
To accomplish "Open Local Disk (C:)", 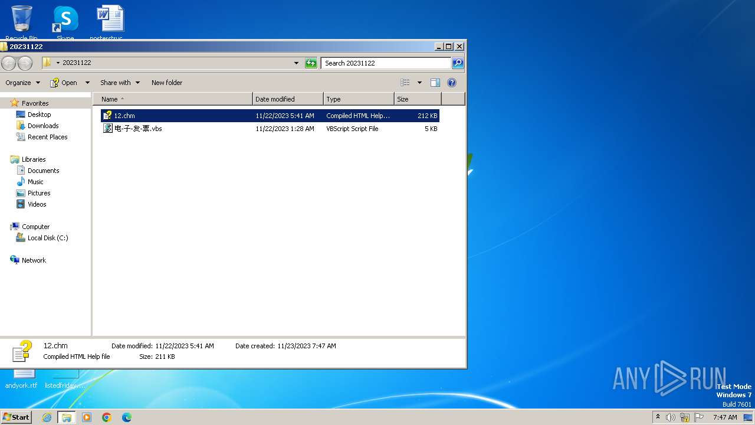I will pyautogui.click(x=48, y=238).
